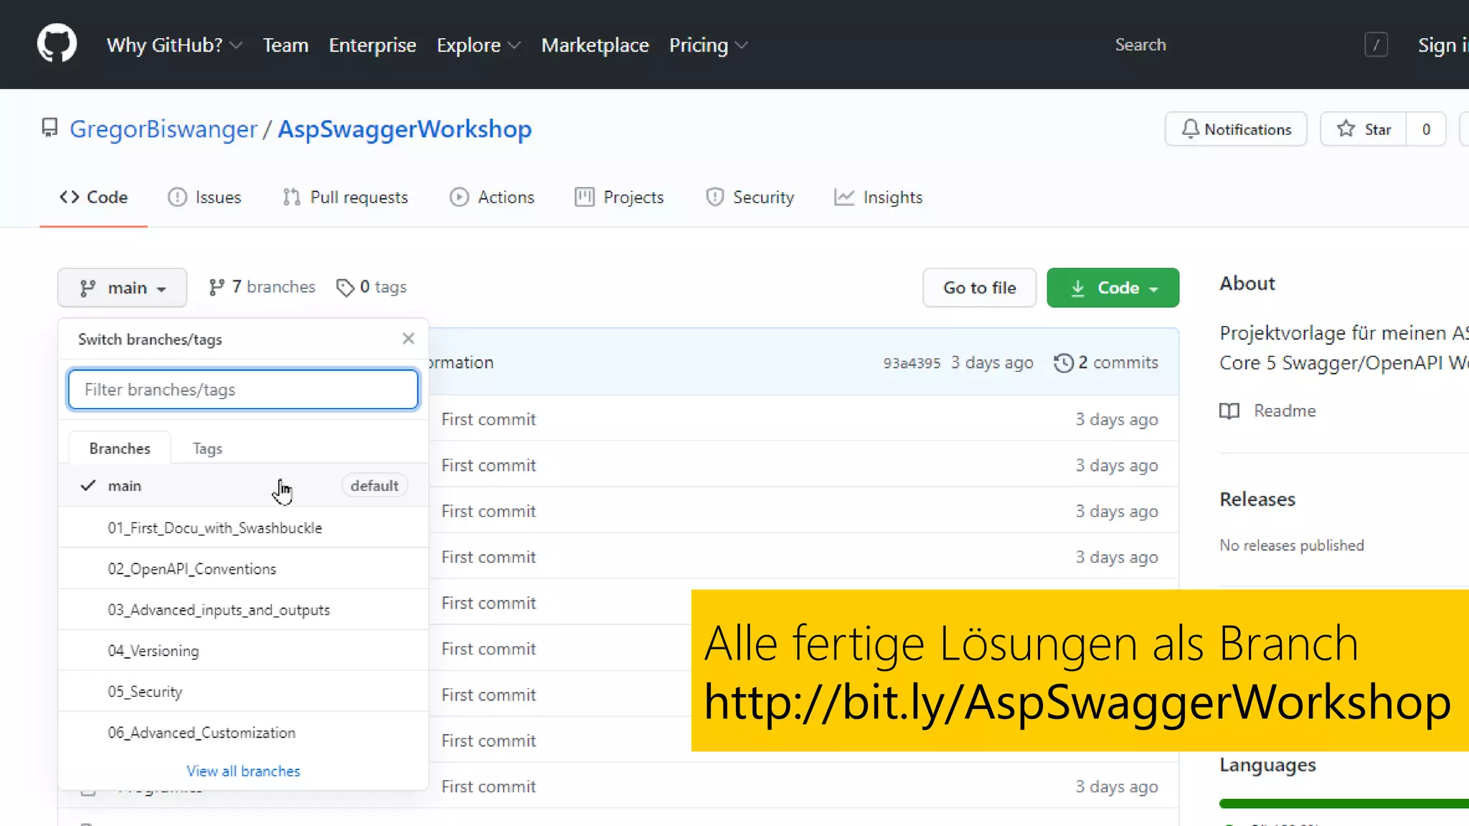Open the stargazers count 0
1469x826 pixels.
point(1426,129)
